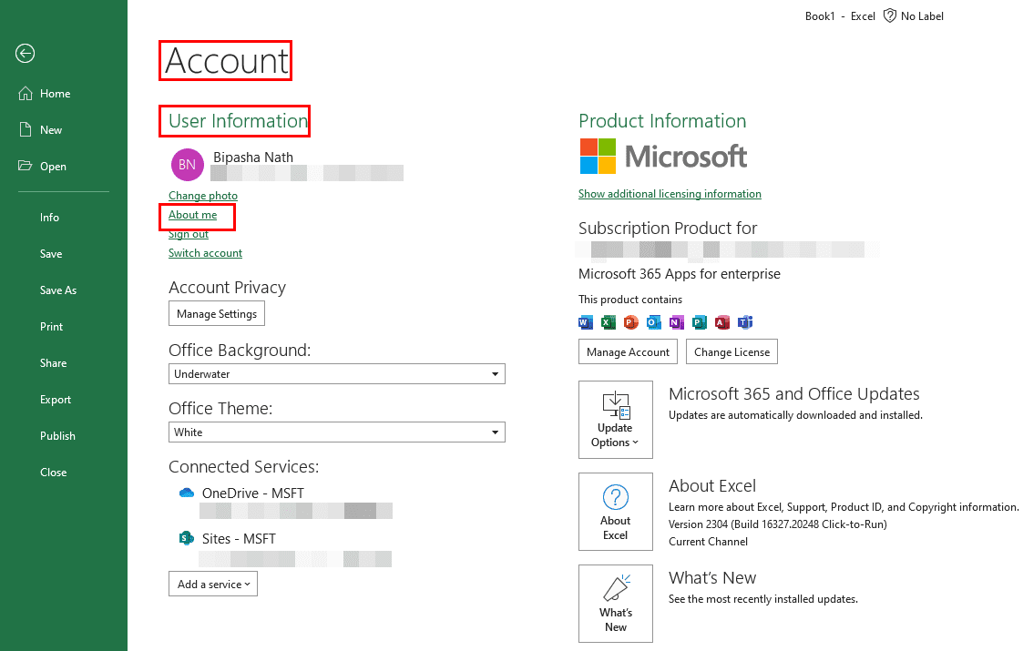Open the Info menu item
Viewport: 1023px width, 651px height.
pyautogui.click(x=49, y=218)
